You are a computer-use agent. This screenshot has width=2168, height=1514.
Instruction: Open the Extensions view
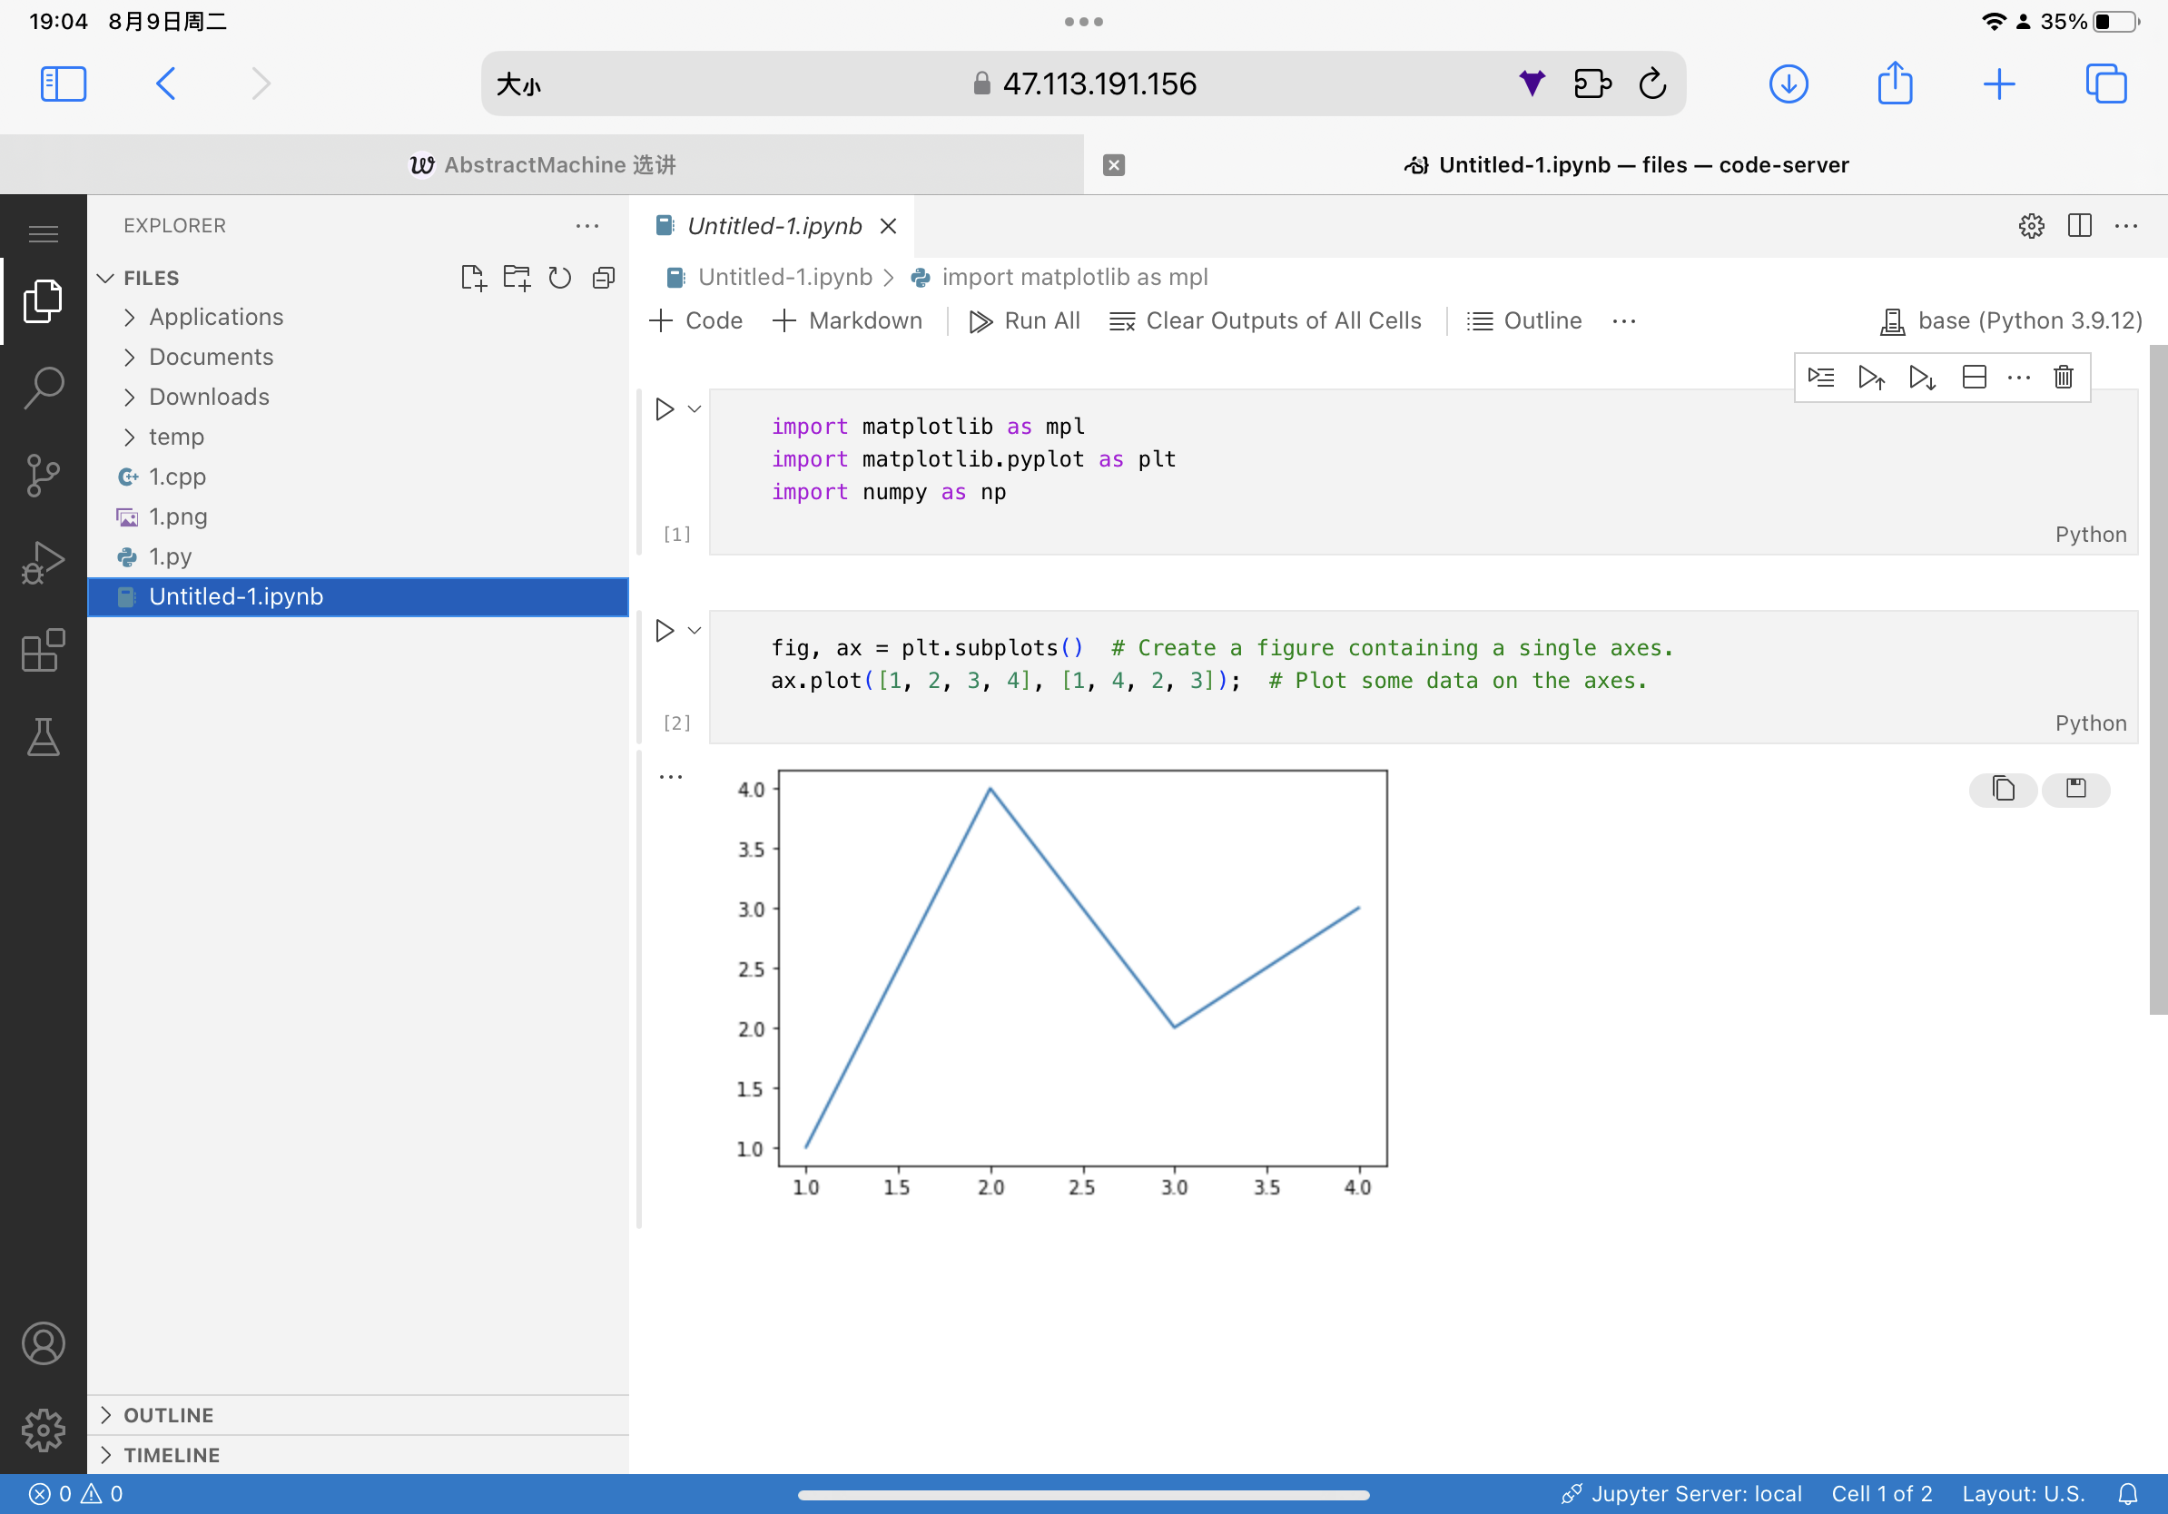coord(43,650)
